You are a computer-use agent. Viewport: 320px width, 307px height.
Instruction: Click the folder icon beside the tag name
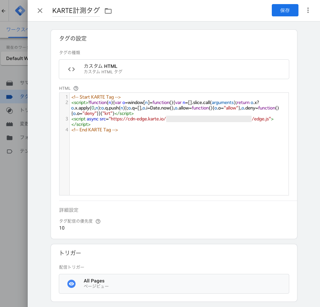click(108, 11)
